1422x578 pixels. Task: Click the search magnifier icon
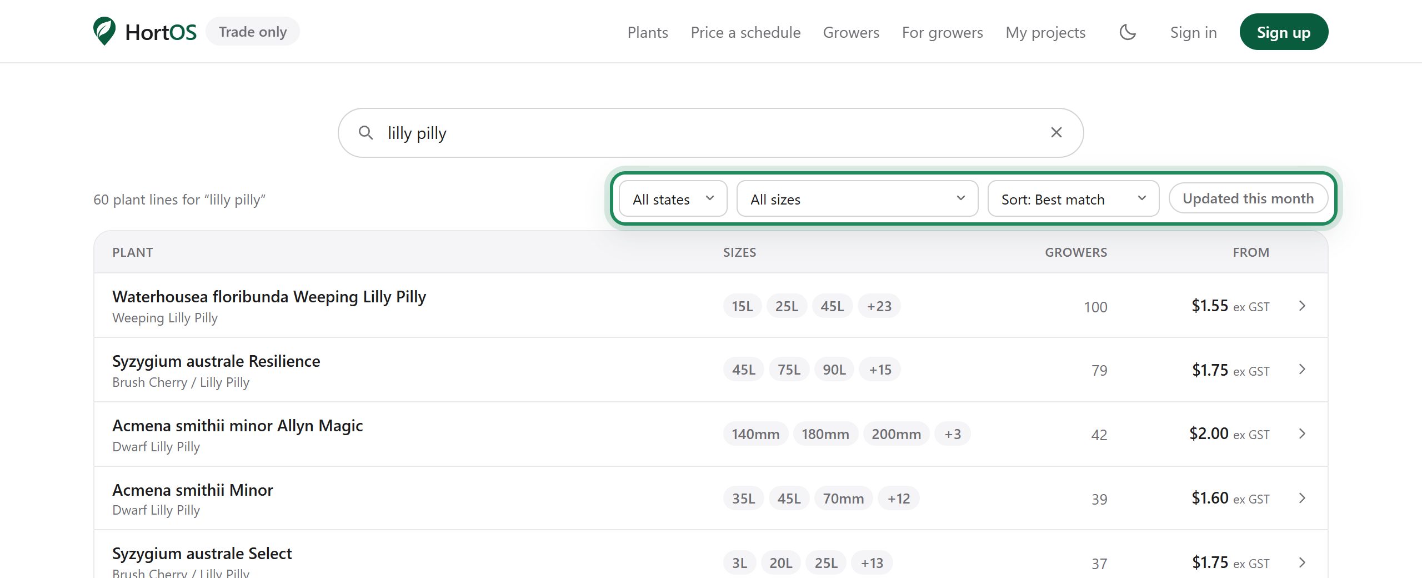365,132
